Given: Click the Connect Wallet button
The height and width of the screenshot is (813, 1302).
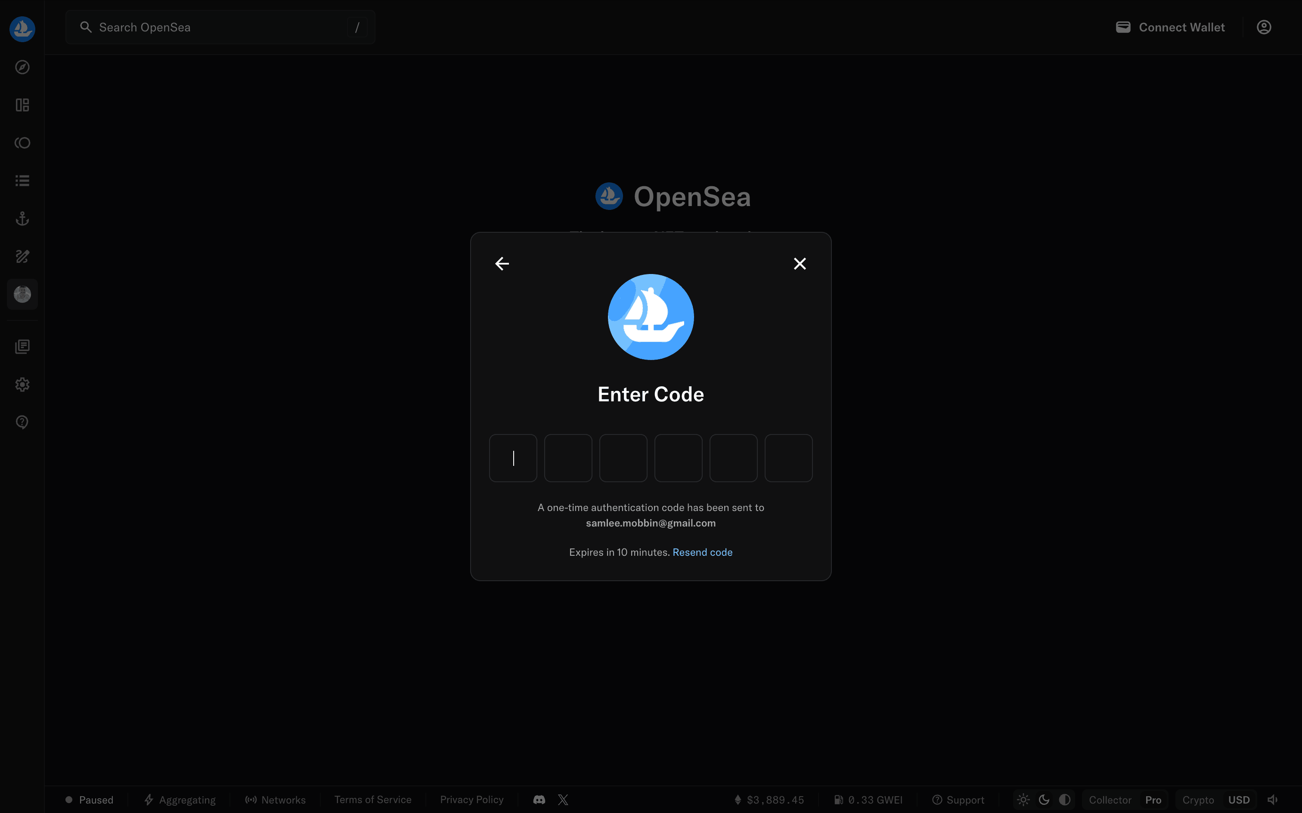Looking at the screenshot, I should click(1170, 28).
